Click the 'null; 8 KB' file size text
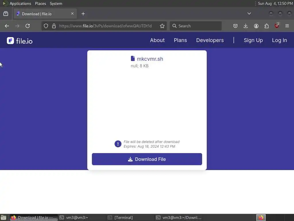This screenshot has width=294, height=221. [x=140, y=66]
